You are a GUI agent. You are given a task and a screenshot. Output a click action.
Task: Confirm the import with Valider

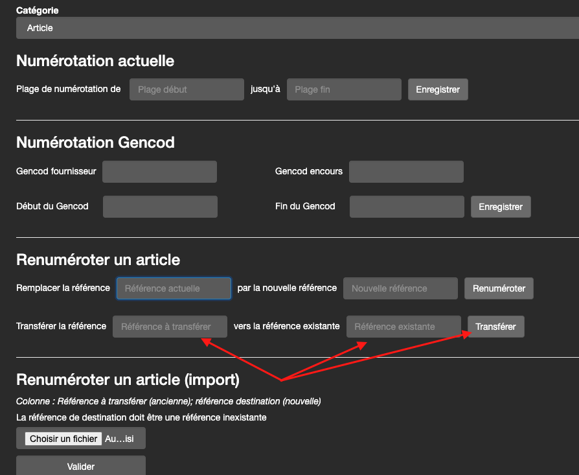click(x=81, y=467)
